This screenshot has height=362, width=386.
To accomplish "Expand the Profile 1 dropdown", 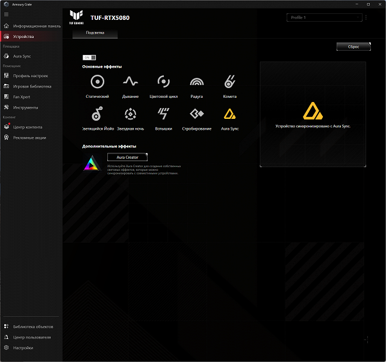I will click(x=324, y=17).
